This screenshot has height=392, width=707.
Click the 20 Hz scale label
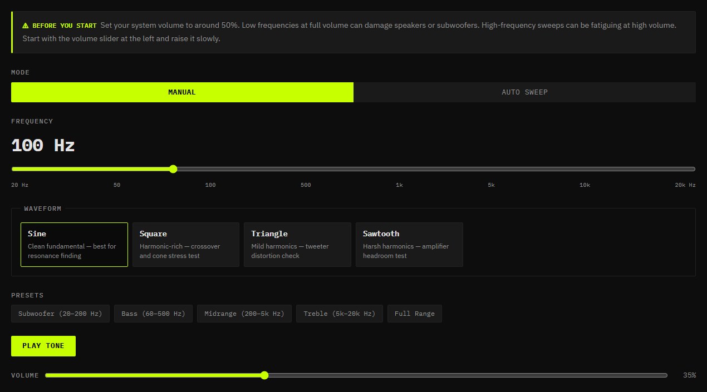pyautogui.click(x=19, y=185)
